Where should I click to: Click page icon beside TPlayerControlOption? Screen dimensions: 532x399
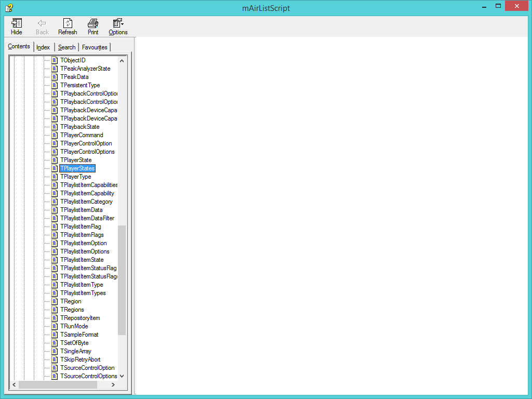point(55,143)
